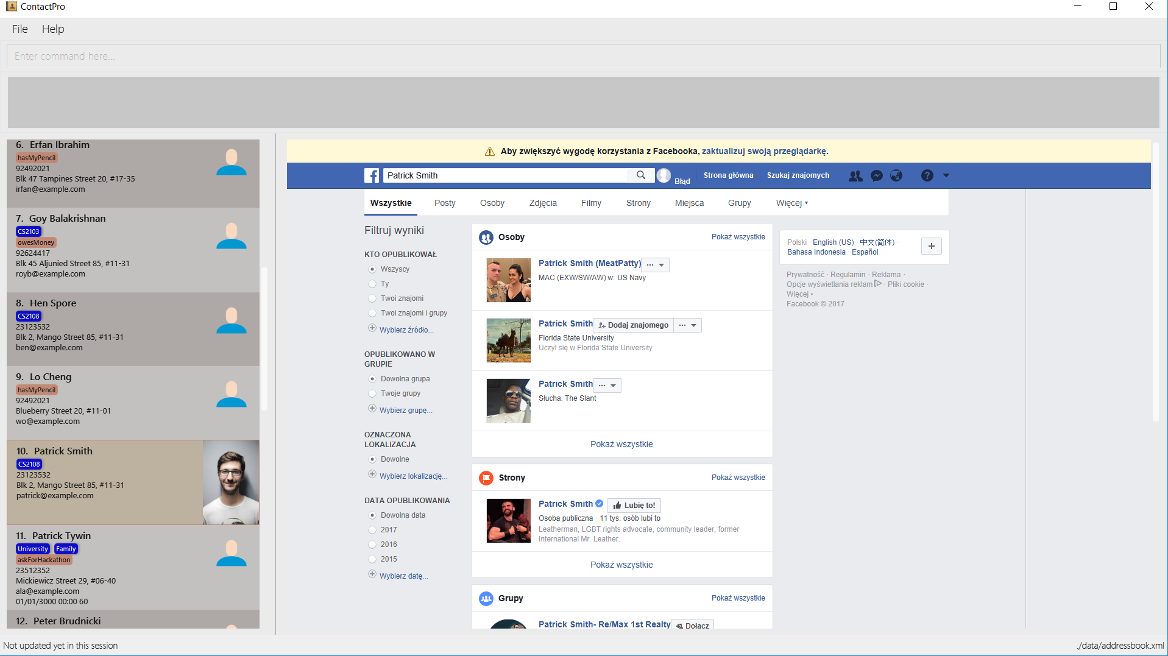Screen dimensions: 1168x656
Task: Click the CS2103 tag on Goy Balakrishnan
Action: point(29,231)
